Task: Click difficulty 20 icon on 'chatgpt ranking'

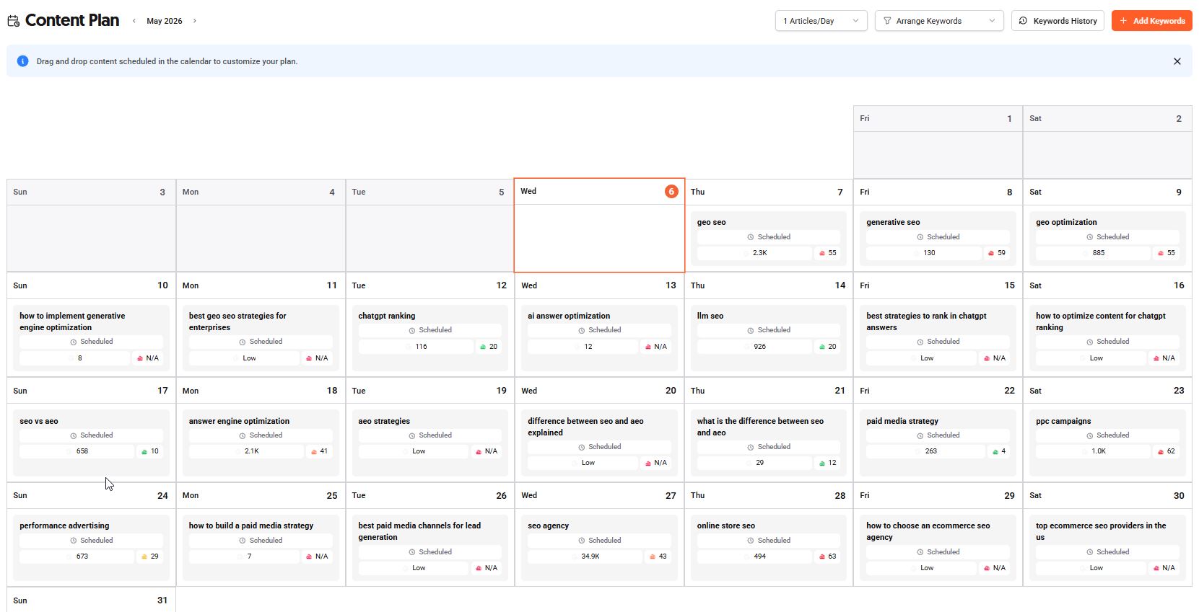Action: 483,347
